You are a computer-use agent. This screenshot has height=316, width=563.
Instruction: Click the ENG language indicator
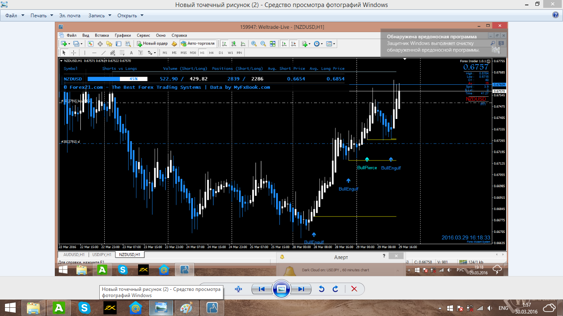(x=504, y=308)
